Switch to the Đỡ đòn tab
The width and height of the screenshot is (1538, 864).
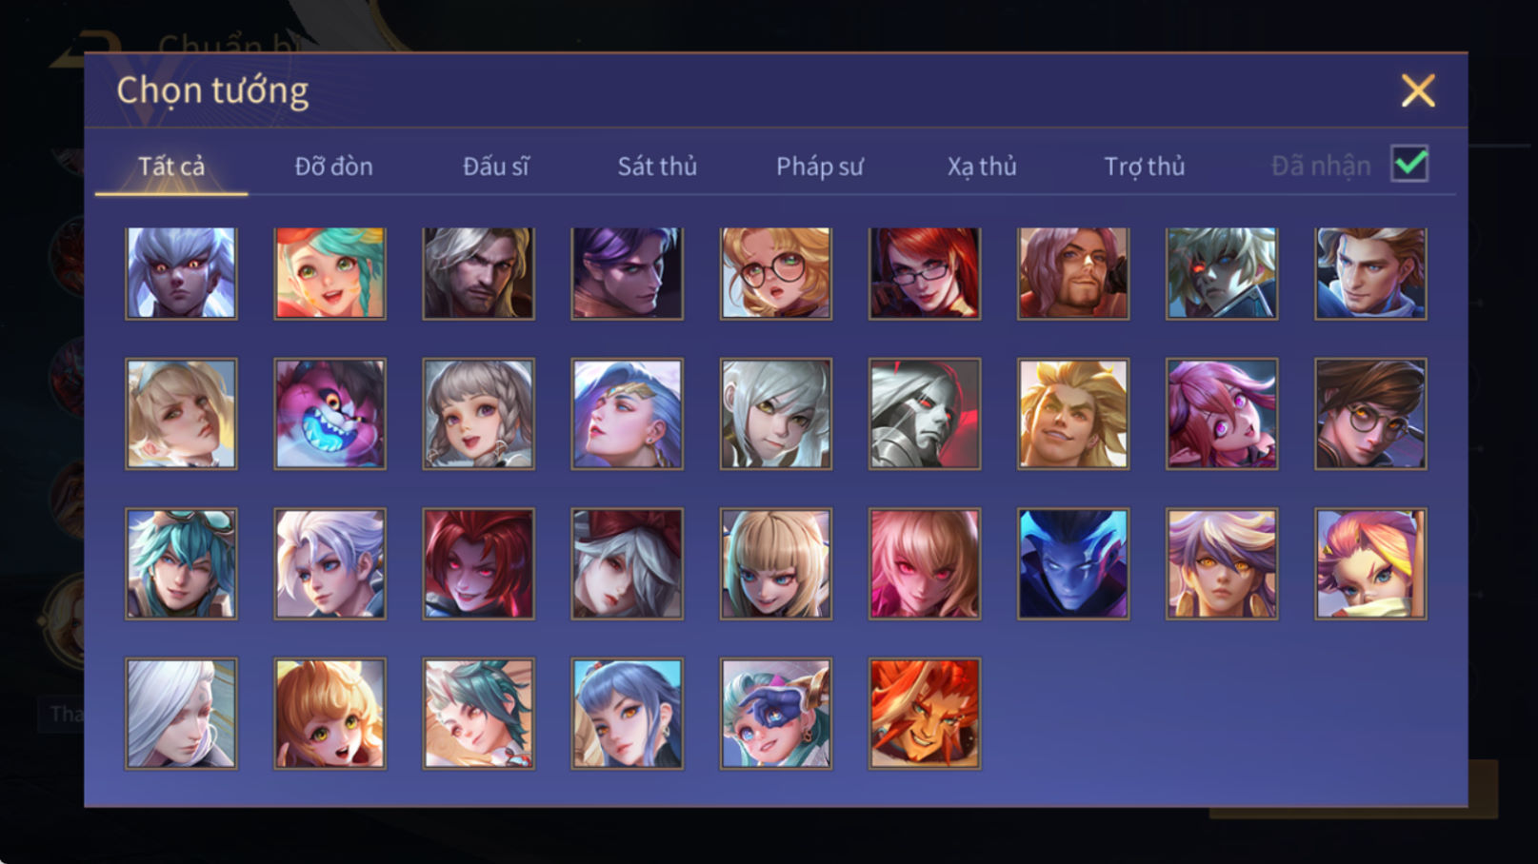tap(333, 167)
